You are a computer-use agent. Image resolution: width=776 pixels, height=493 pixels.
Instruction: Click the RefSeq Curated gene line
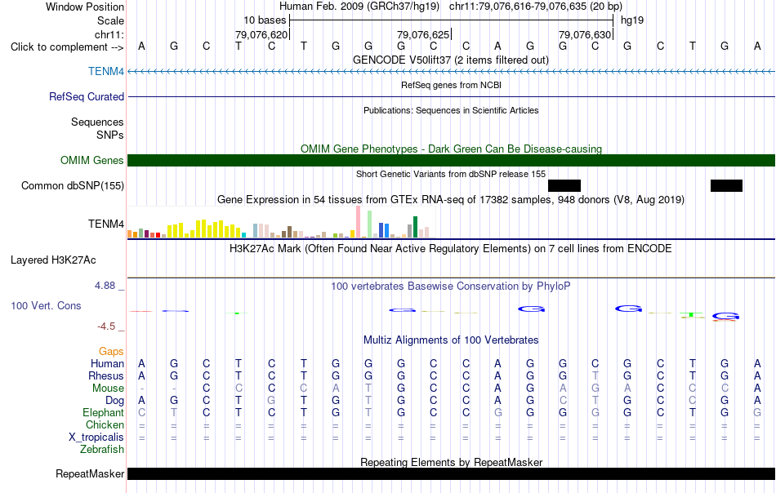pyautogui.click(x=452, y=96)
